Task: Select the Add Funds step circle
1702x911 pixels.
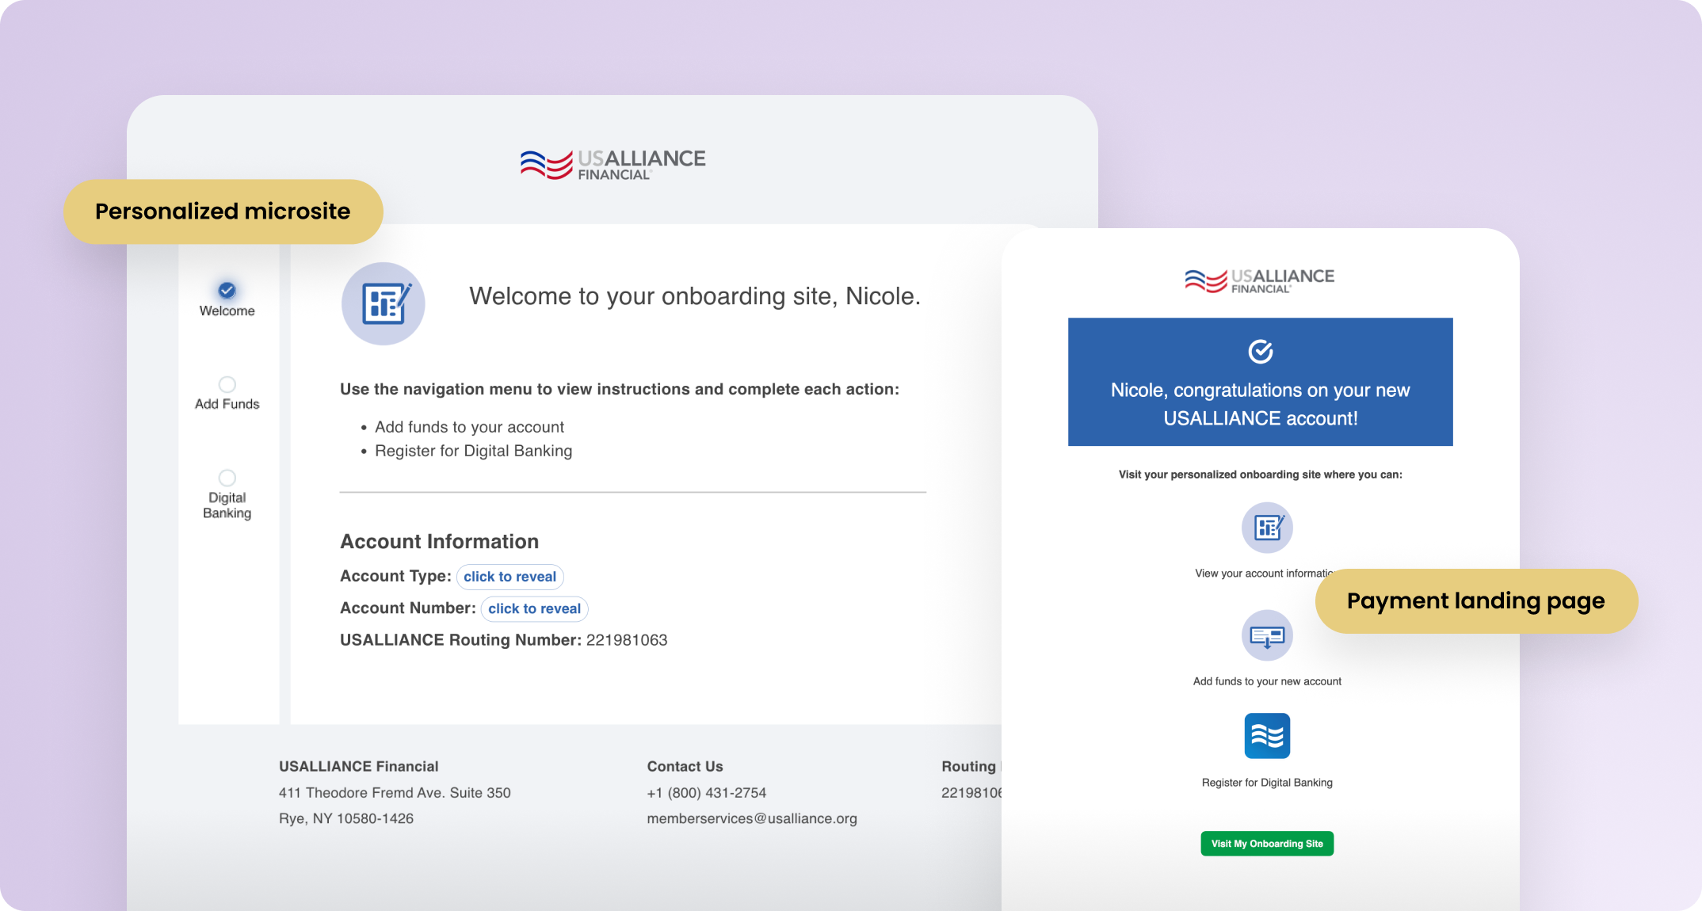Action: click(227, 384)
